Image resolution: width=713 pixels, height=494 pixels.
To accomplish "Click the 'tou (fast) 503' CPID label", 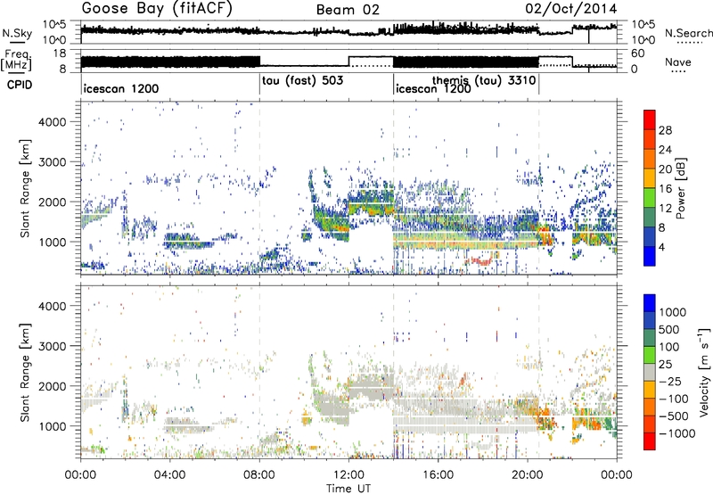I will (302, 81).
